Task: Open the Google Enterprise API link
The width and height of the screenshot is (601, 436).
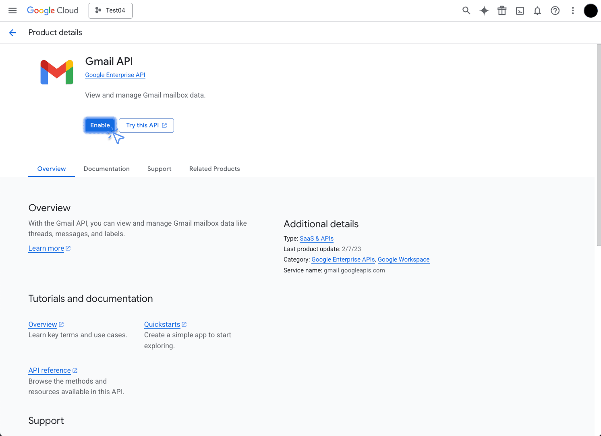Action: click(x=115, y=75)
